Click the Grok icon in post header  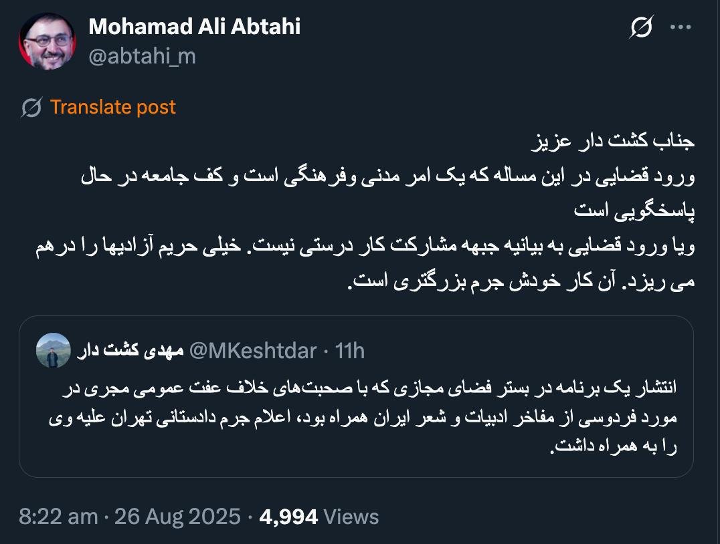(641, 27)
